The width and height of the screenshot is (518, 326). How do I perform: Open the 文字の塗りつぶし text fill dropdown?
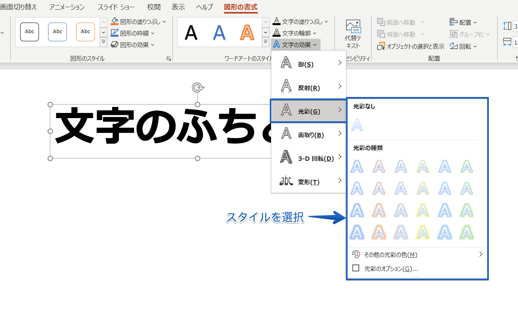(301, 22)
